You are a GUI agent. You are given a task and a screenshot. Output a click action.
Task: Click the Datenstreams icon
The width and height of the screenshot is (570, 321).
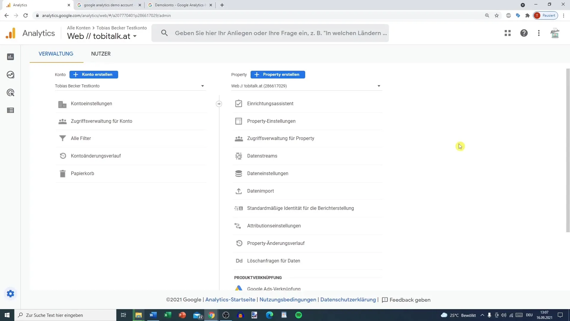[239, 156]
